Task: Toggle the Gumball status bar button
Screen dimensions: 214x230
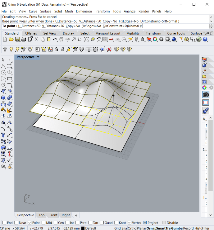Action: (x=177, y=228)
